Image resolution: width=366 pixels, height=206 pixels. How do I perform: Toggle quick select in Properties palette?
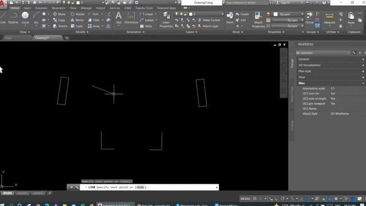354,53
